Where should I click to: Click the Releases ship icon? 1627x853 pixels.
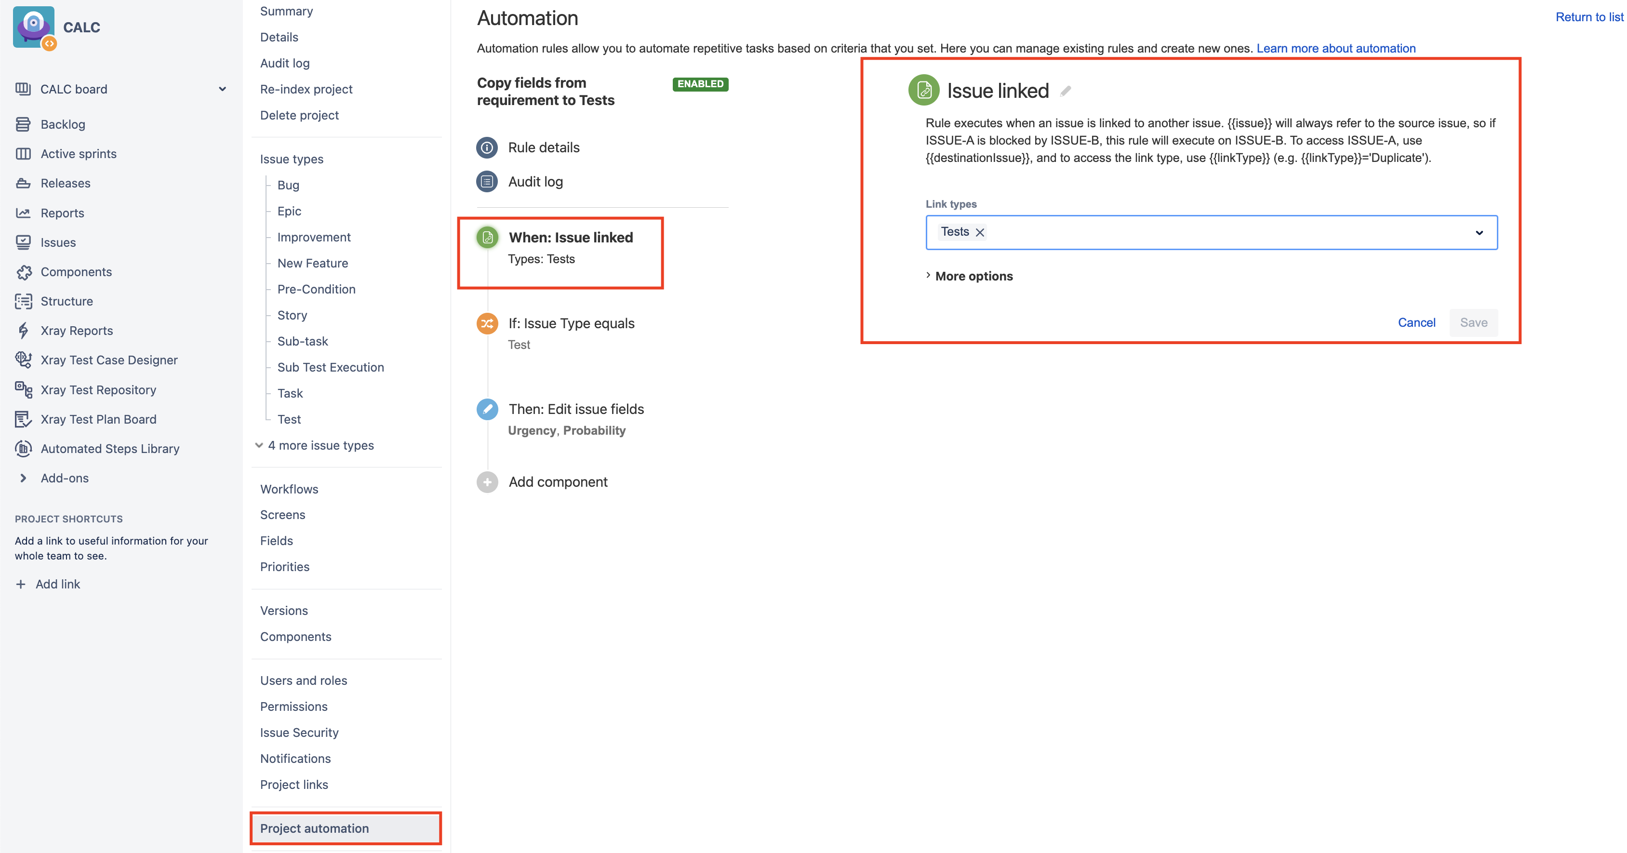pyautogui.click(x=23, y=183)
